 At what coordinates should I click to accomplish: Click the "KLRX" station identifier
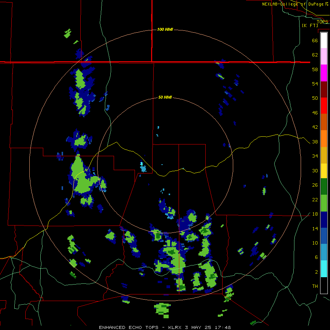click(x=176, y=327)
